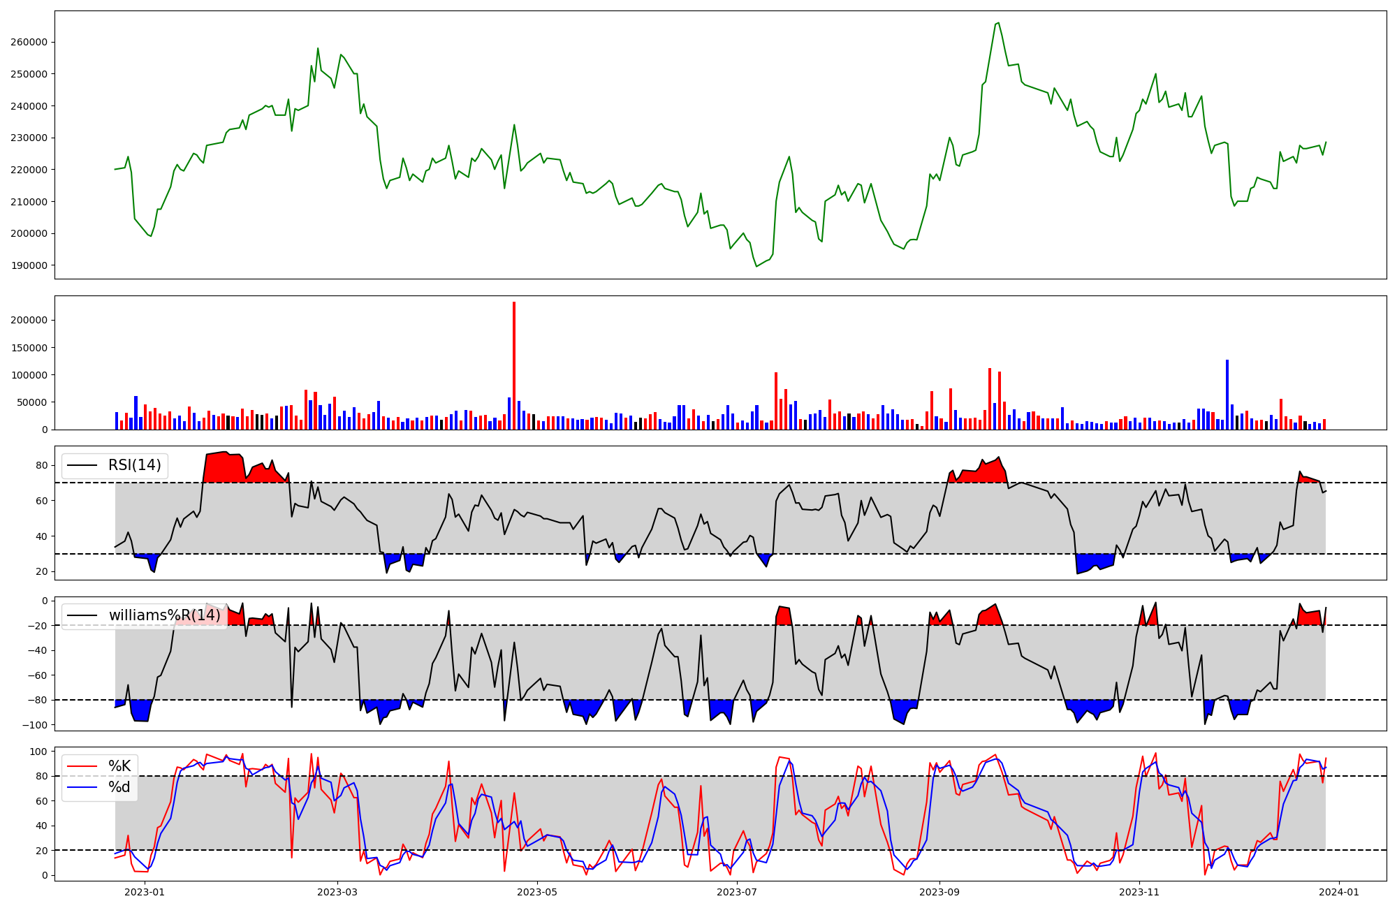Click the 2023-03 x-axis date label
The width and height of the screenshot is (1397, 908).
(337, 892)
